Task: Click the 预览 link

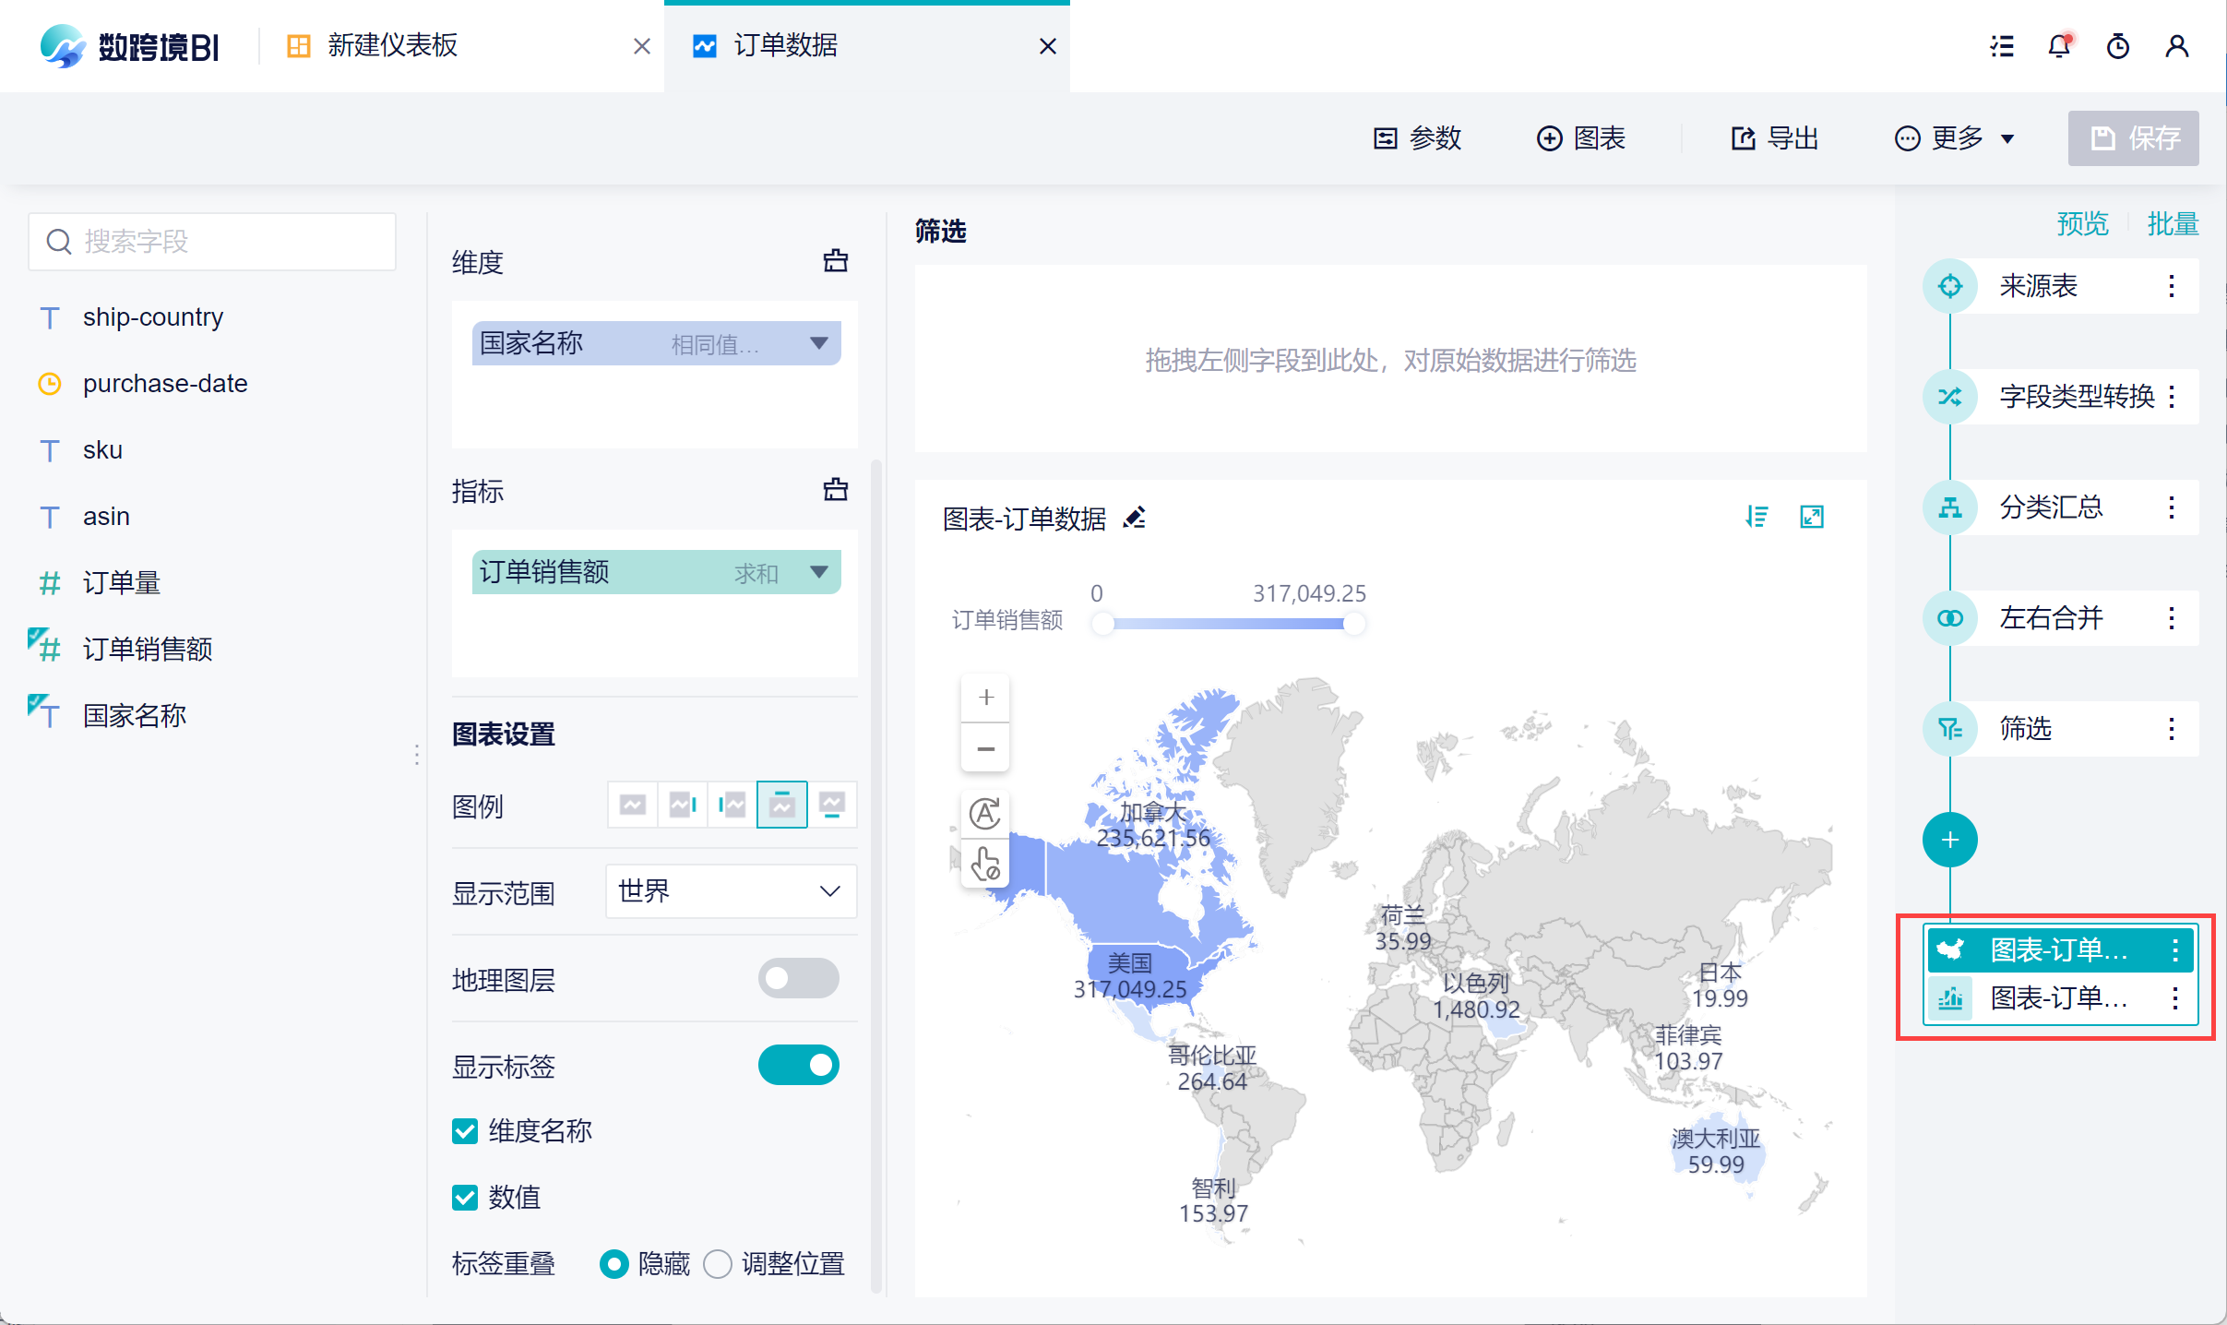Action: (x=2081, y=223)
